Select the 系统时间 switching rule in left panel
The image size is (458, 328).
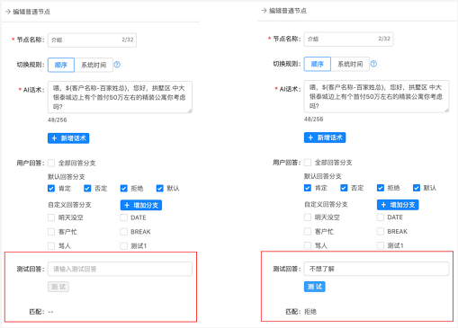[94, 65]
